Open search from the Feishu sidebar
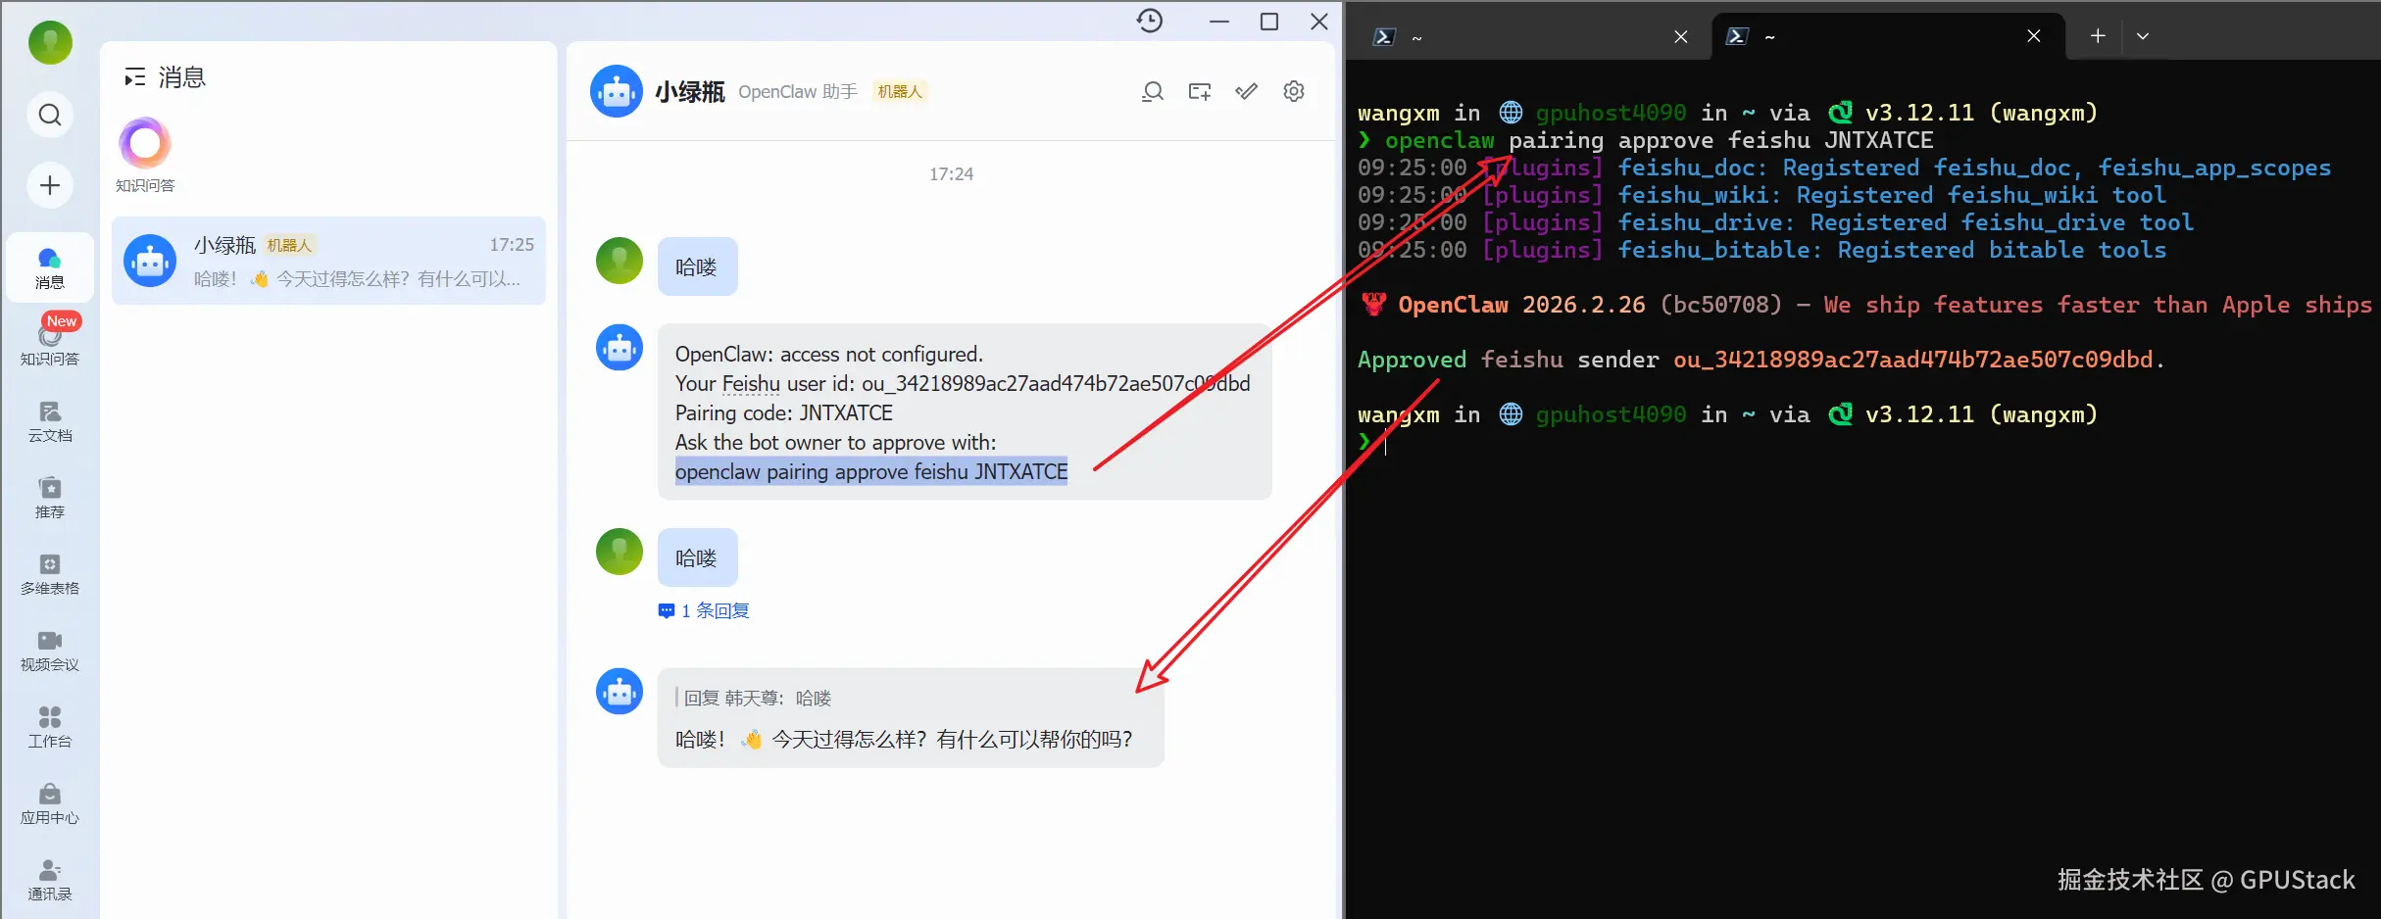The width and height of the screenshot is (2381, 919). tap(50, 116)
